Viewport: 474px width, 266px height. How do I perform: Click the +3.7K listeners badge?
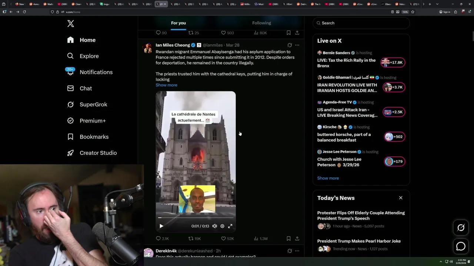tap(394, 87)
